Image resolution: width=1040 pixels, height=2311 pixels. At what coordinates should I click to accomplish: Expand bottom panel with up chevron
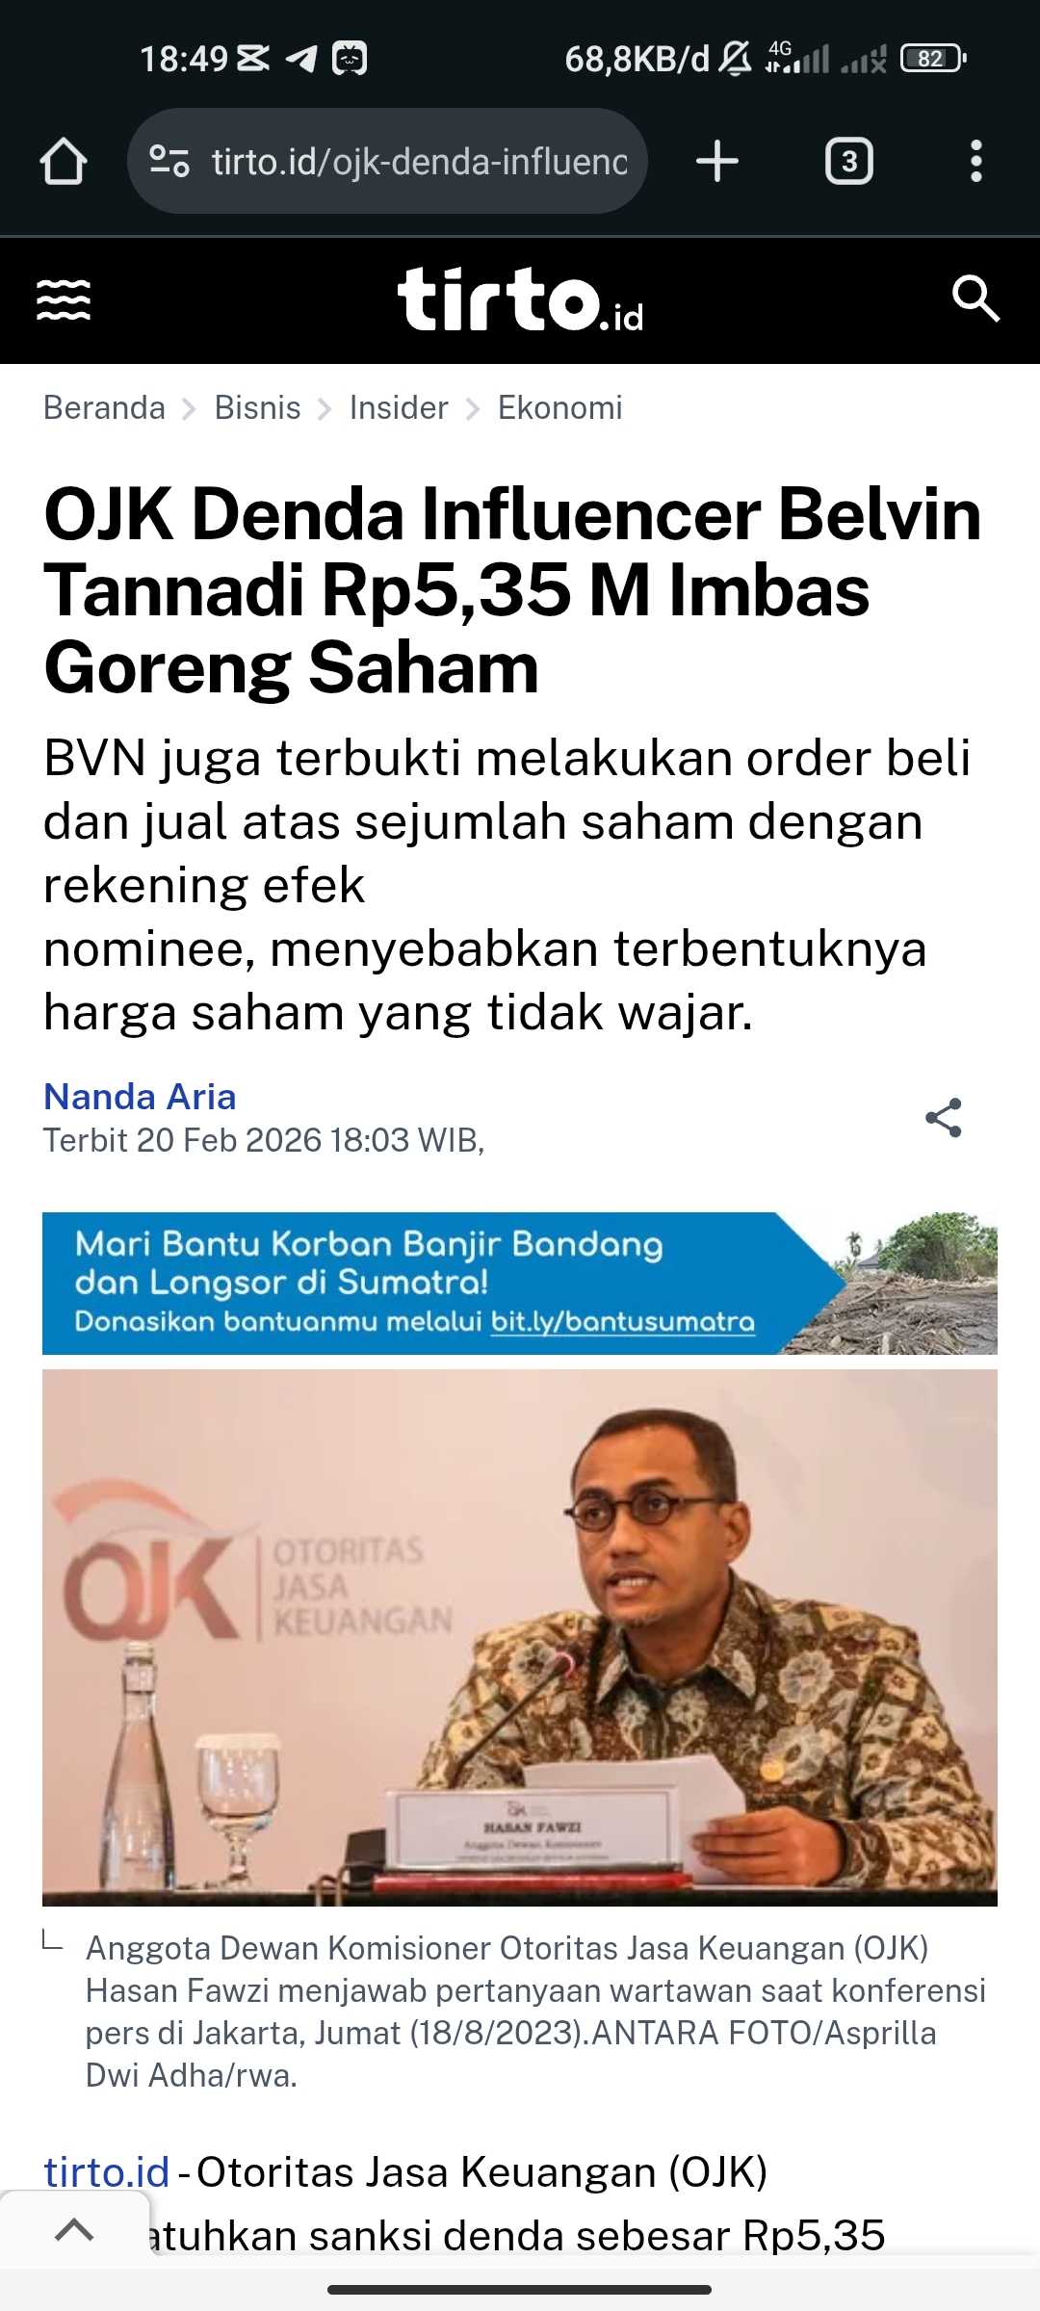[74, 2230]
